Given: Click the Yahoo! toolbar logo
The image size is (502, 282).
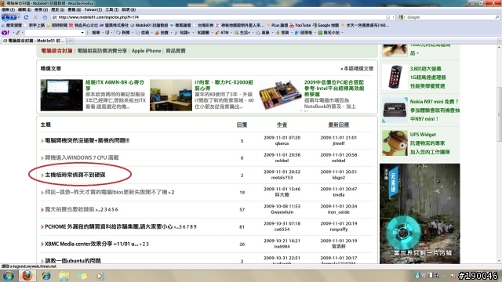Looking at the screenshot, I should pyautogui.click(x=5, y=33).
